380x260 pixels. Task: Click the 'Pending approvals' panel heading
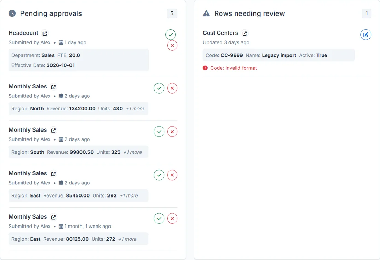point(51,13)
